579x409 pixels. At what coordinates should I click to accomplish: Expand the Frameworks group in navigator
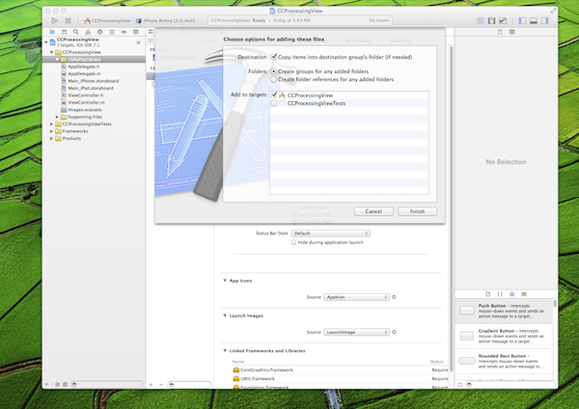click(x=51, y=131)
